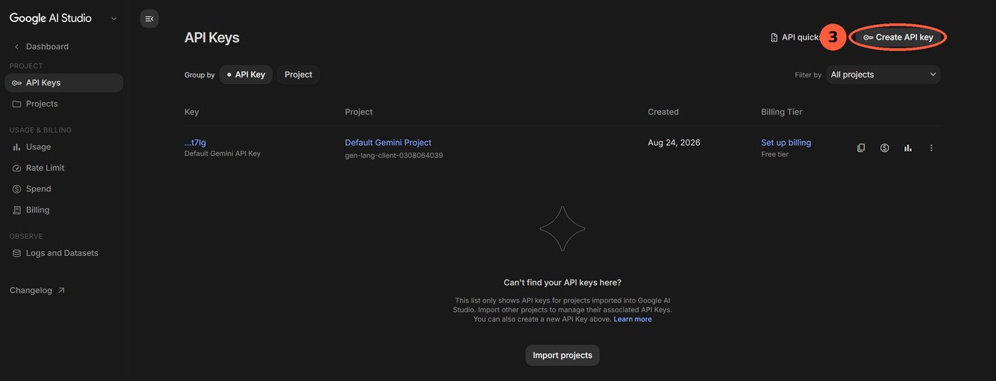Click the Created column header

663,112
